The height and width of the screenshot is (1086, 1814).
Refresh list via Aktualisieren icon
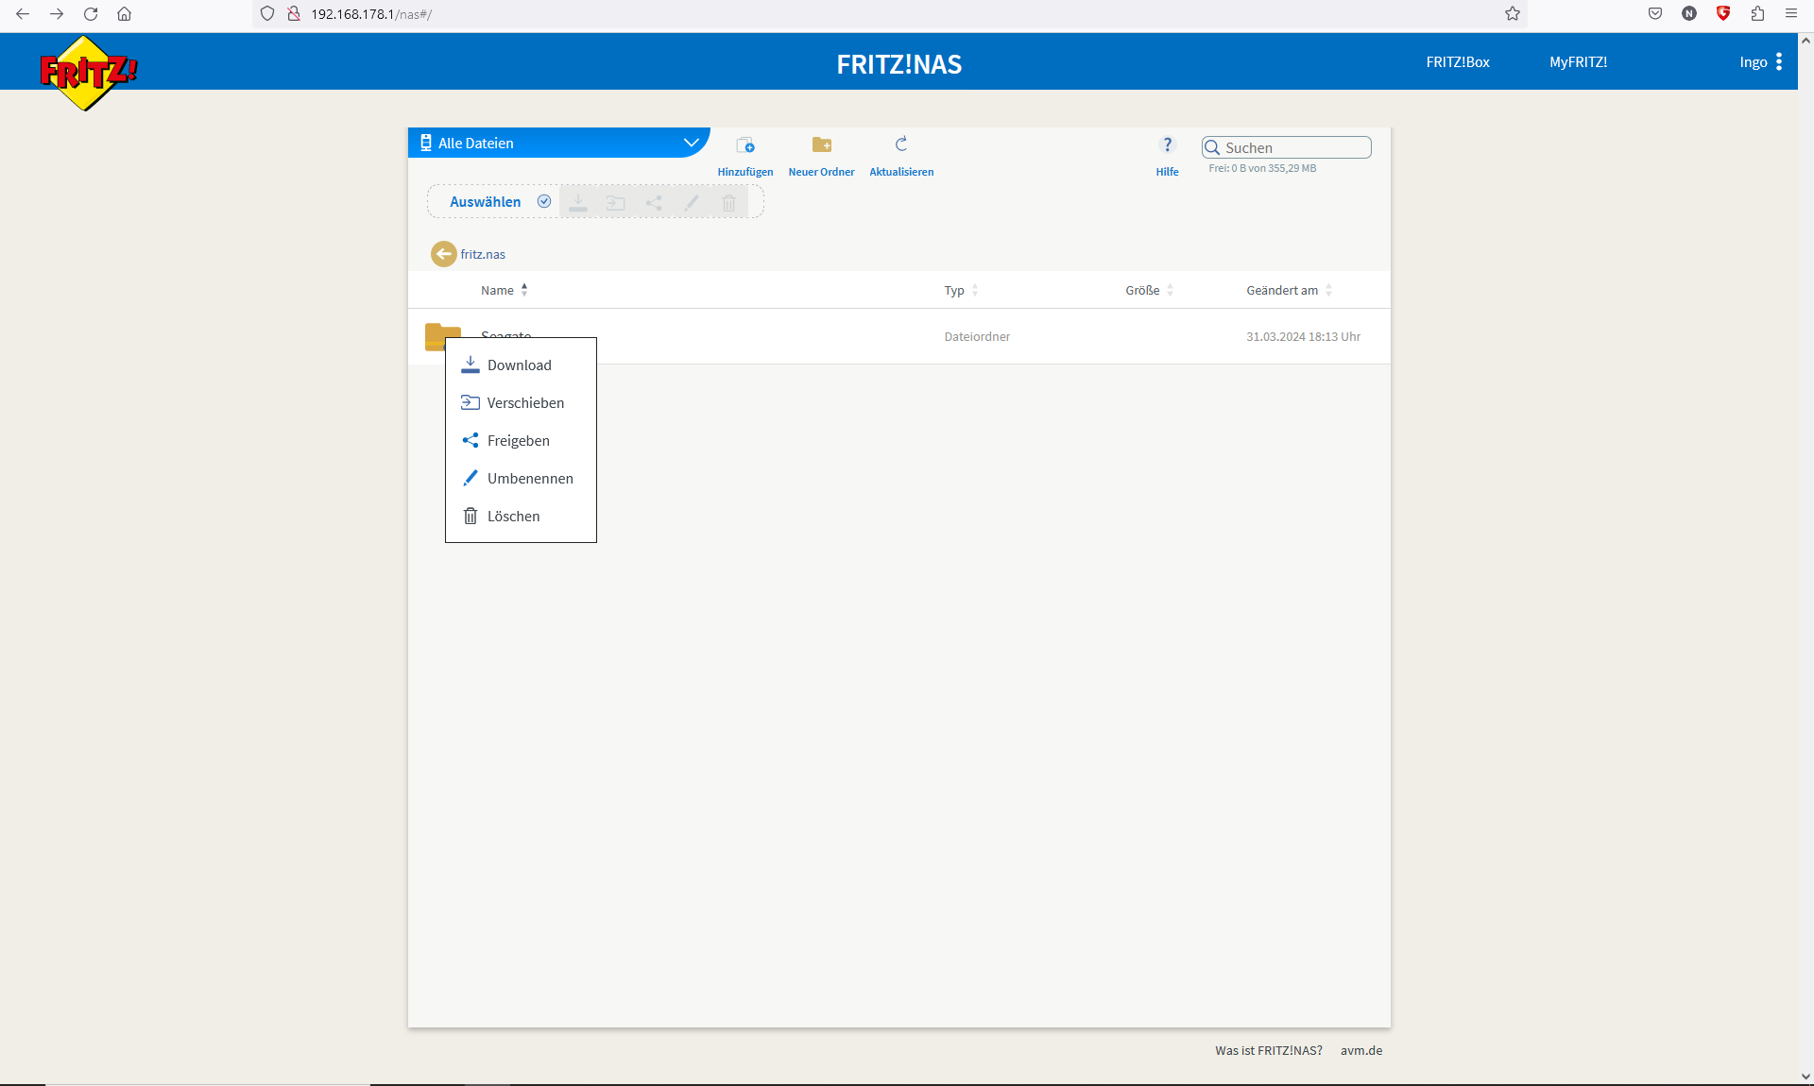click(901, 144)
